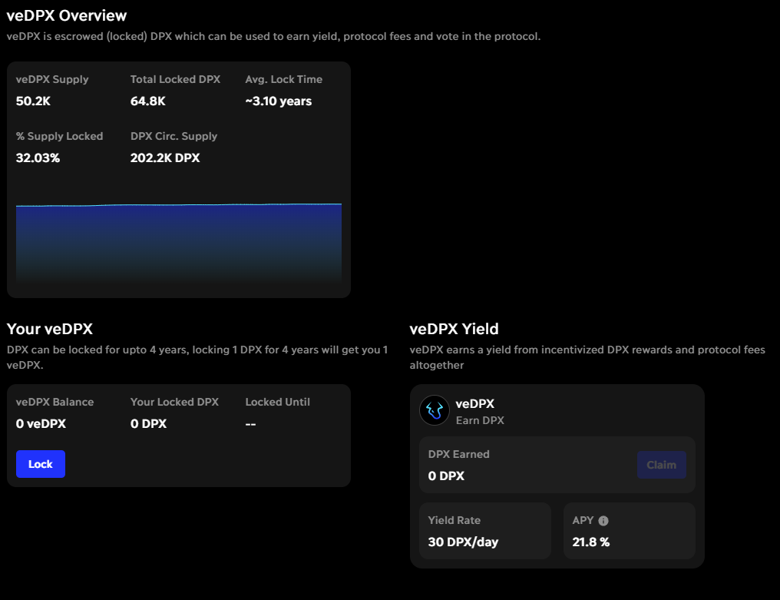Click the veDPX Supply value 50.2K
Screen dimensions: 780x600
click(x=33, y=101)
